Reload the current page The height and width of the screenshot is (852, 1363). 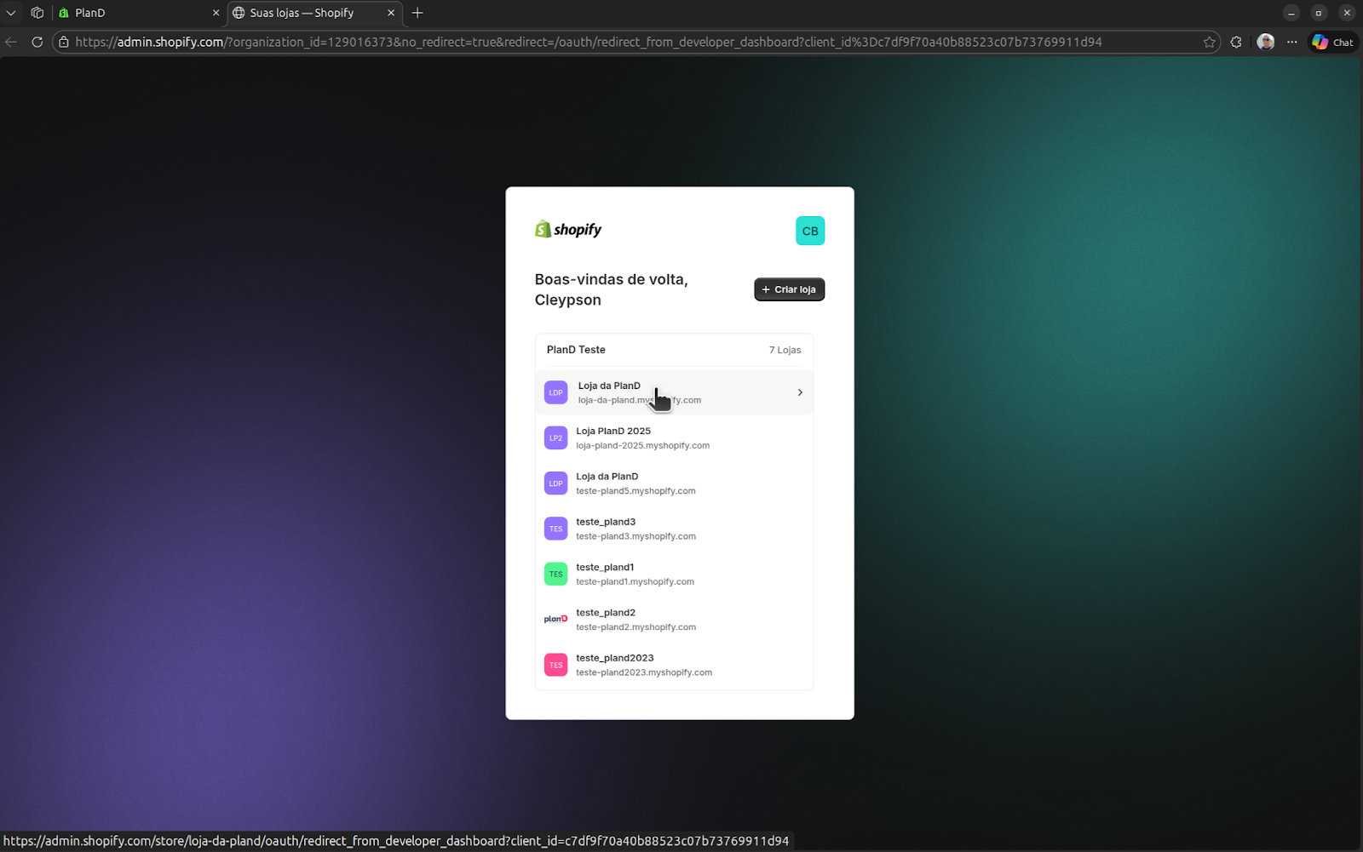37,42
